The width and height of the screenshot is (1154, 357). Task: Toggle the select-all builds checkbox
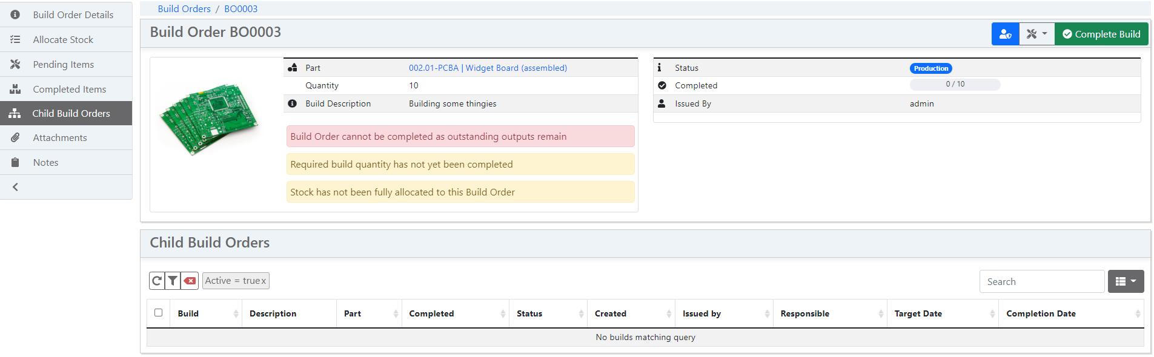point(159,313)
